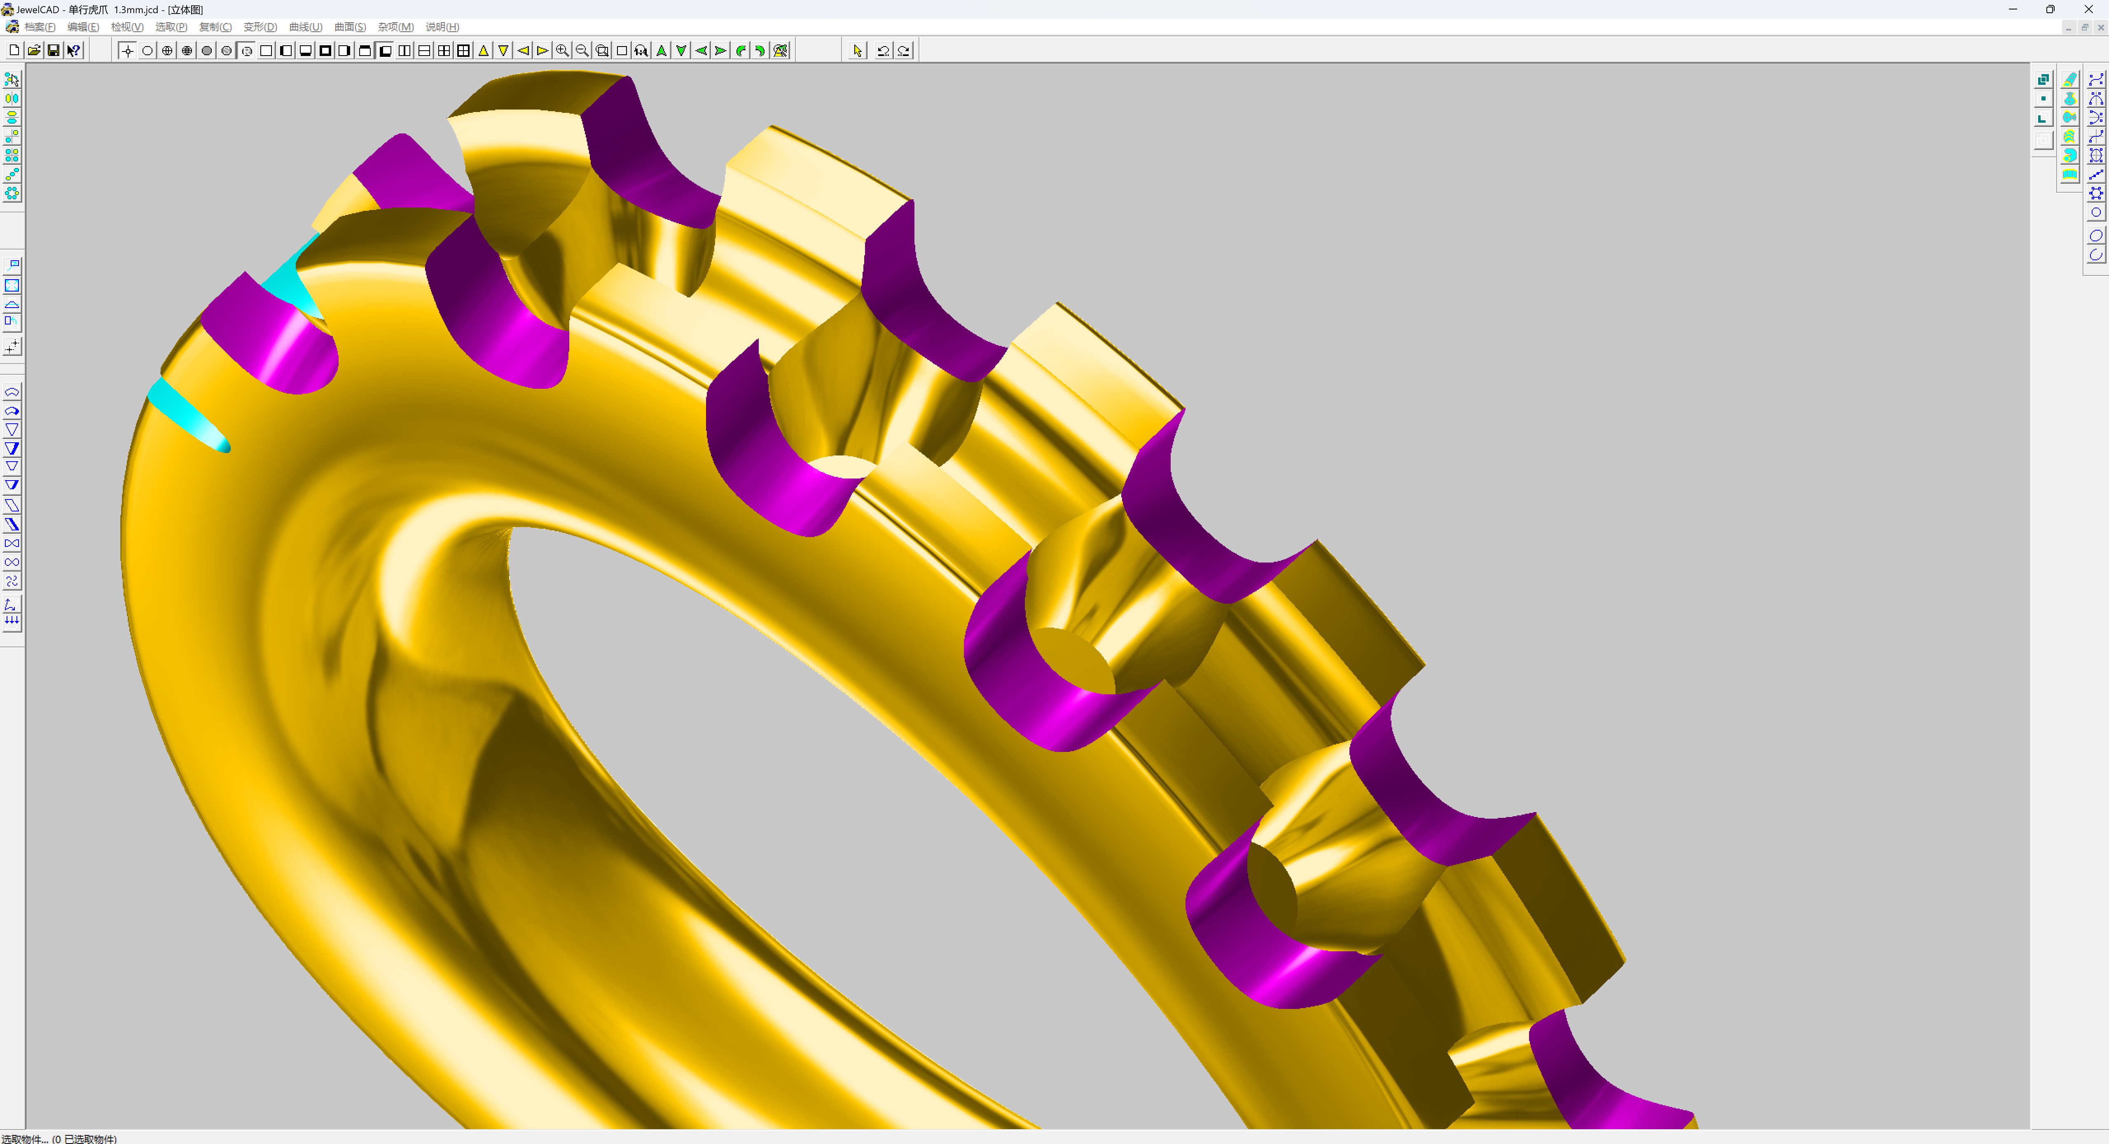
Task: Click the yellow right triangle view icon
Action: [x=543, y=51]
